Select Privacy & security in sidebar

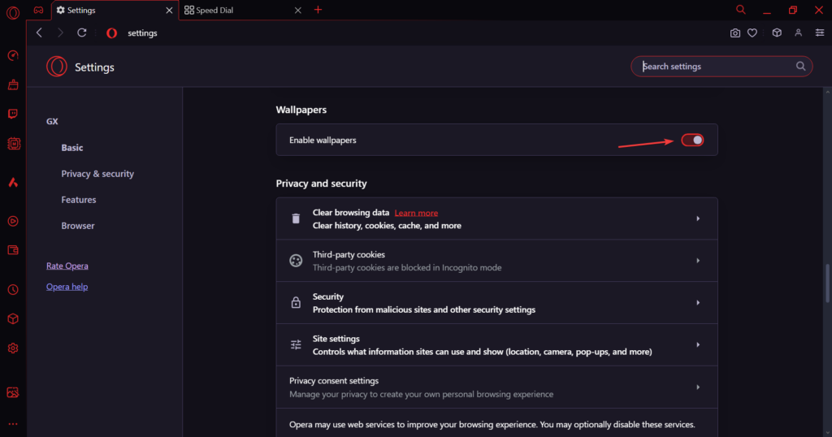point(97,174)
